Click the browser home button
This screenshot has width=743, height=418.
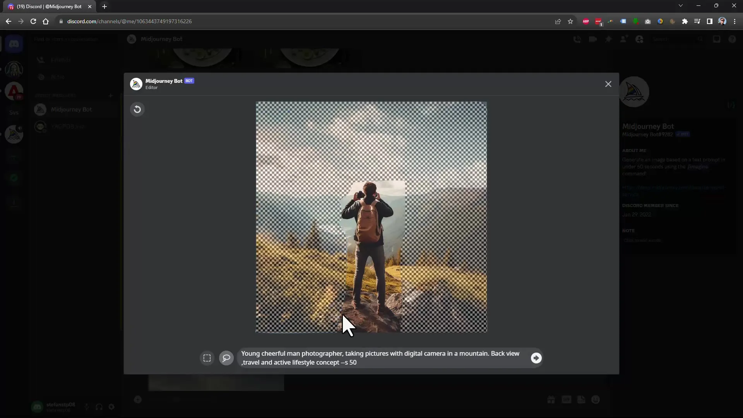click(x=46, y=21)
